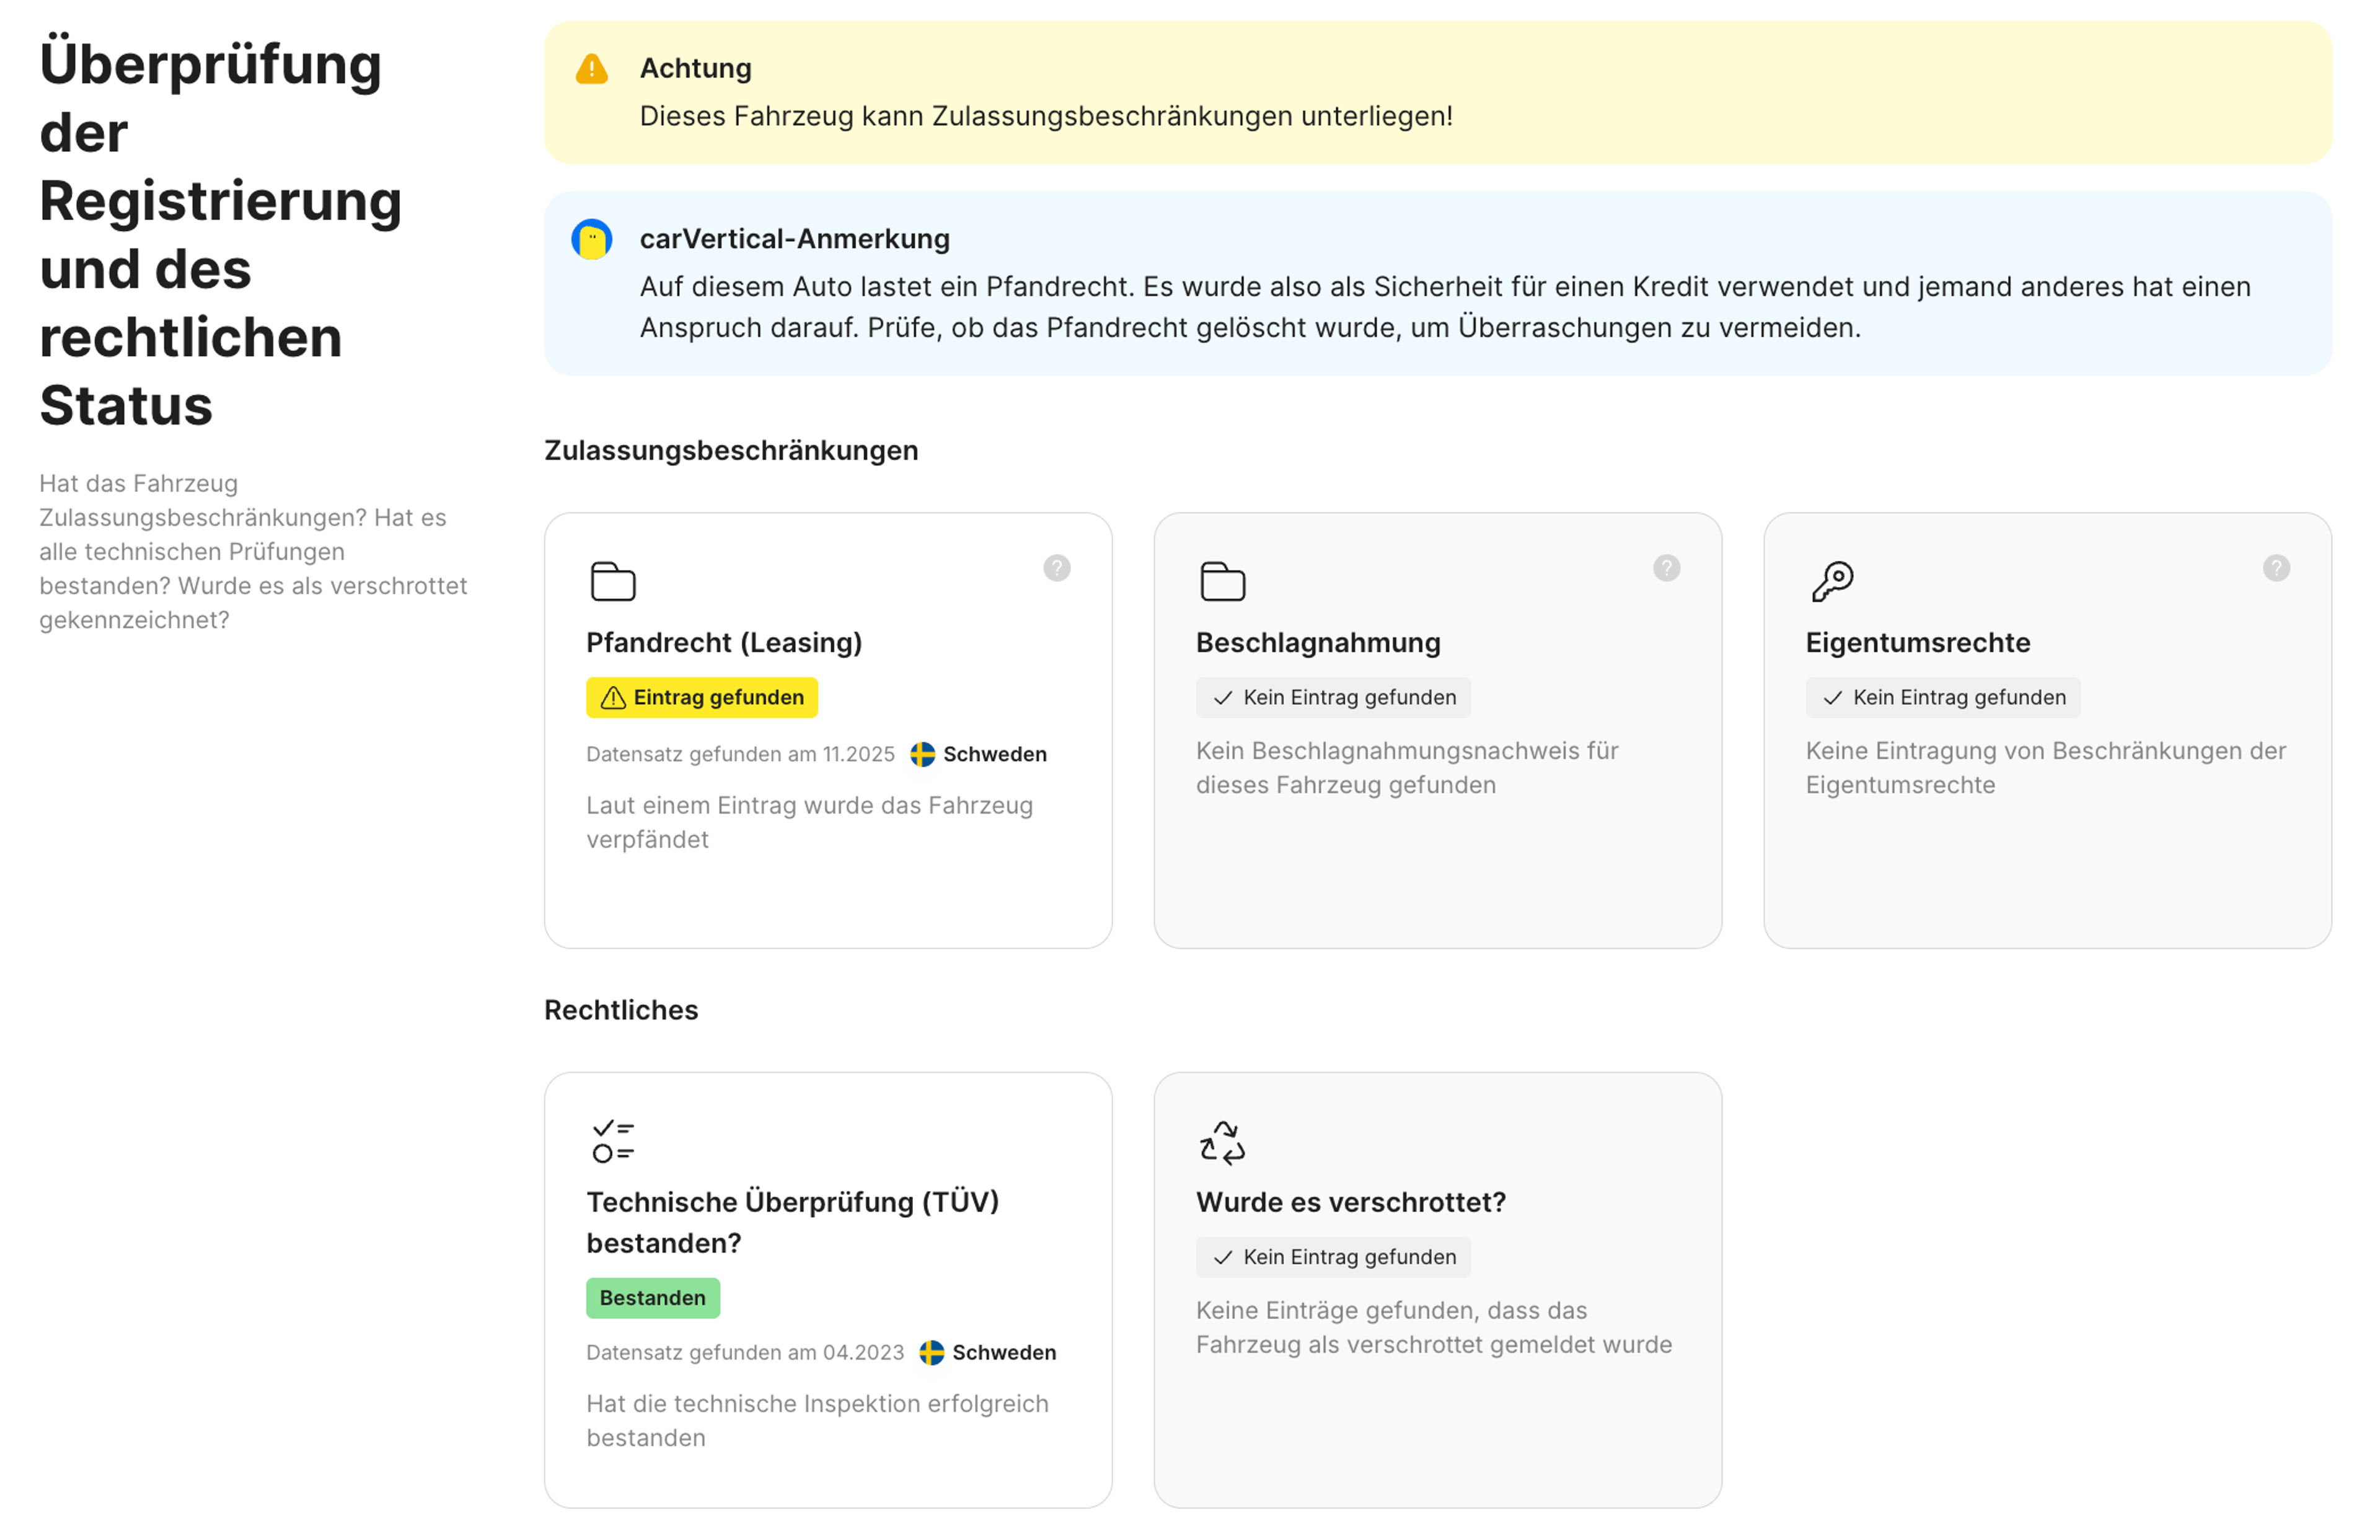Click 'Datensatz gefunden am 04.2023' text
This screenshot has height=1540, width=2380.
745,1353
